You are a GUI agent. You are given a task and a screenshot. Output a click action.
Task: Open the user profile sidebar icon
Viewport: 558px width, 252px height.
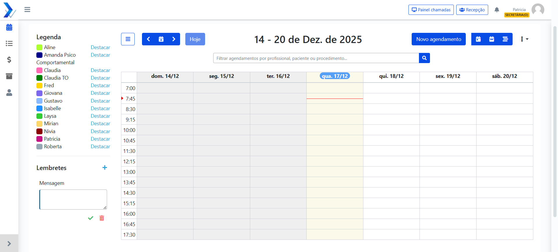(x=9, y=92)
